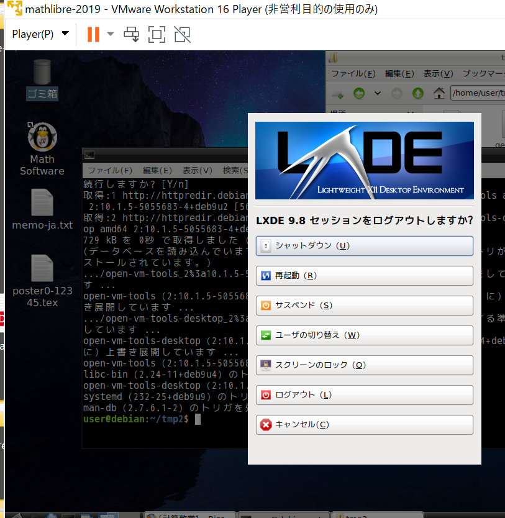Select the ゴミ箱 trash icon on the desktop
The height and width of the screenshot is (518, 505).
(42, 80)
